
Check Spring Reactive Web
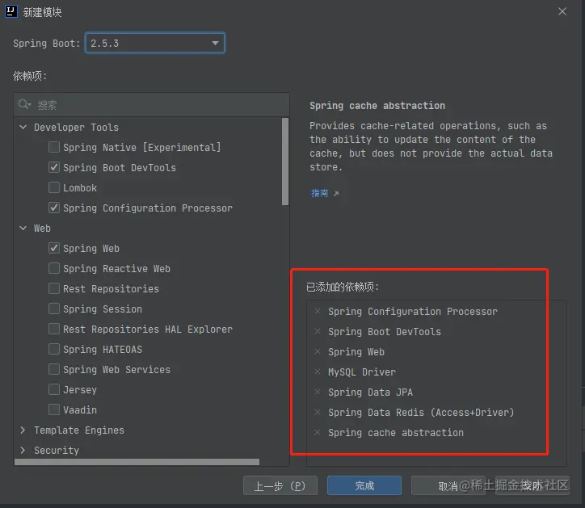point(54,268)
